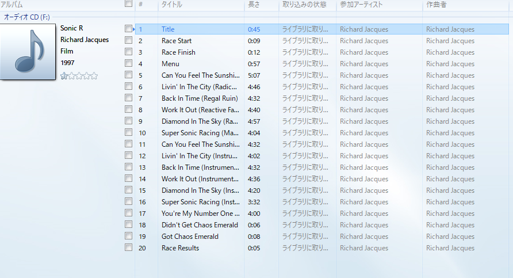Click the album artist Richard Jacques text

(x=85, y=40)
